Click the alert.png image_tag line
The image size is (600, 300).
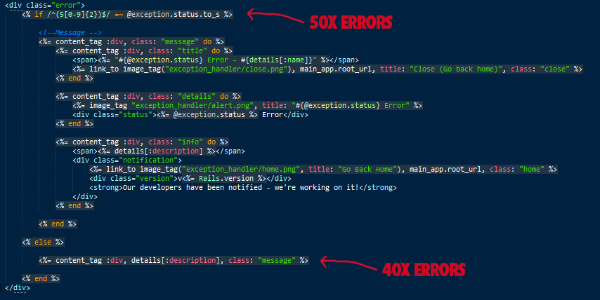tap(247, 105)
